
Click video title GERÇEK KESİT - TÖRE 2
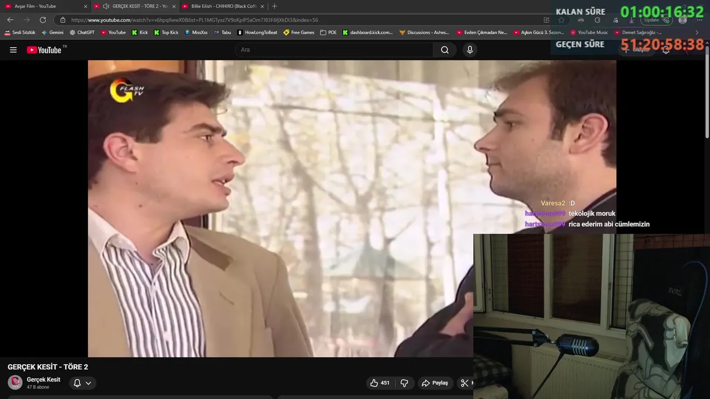(x=48, y=367)
